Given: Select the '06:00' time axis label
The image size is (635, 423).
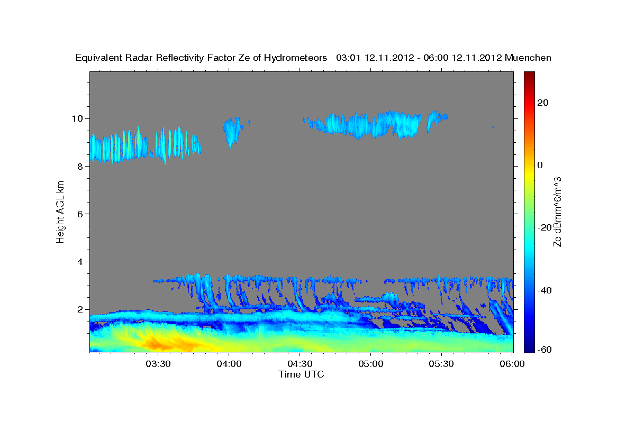Looking at the screenshot, I should (512, 364).
